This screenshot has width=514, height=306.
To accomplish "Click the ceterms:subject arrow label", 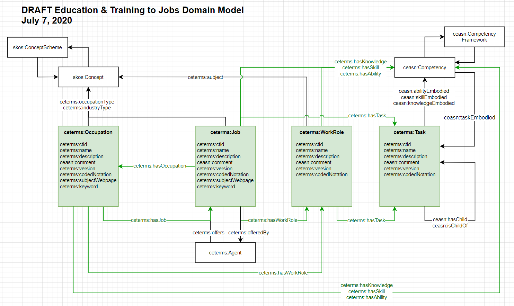I will pos(205,77).
